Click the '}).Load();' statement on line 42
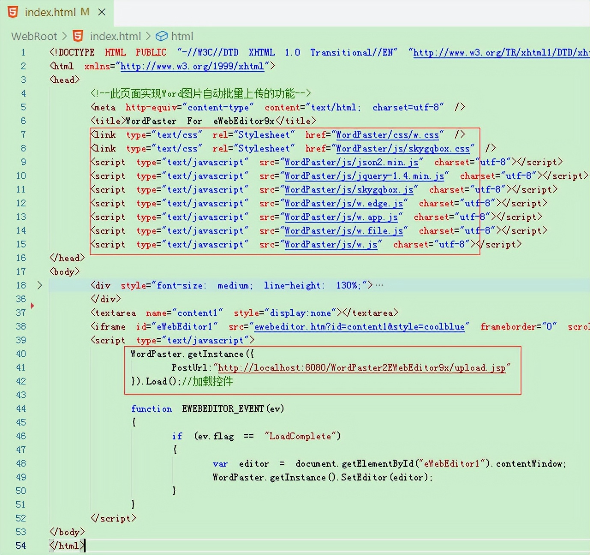 (x=156, y=382)
